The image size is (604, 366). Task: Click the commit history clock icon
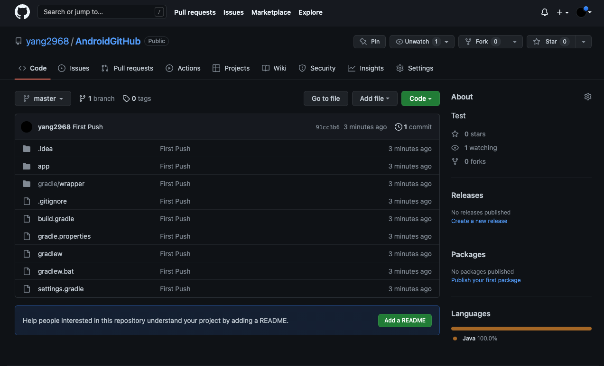(398, 127)
